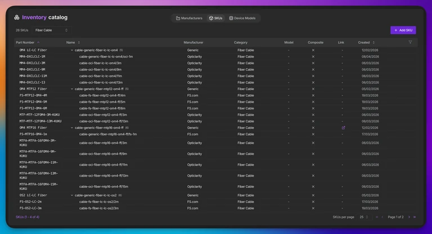Select part number FS-MTP12-OM4-5M

coord(33,102)
